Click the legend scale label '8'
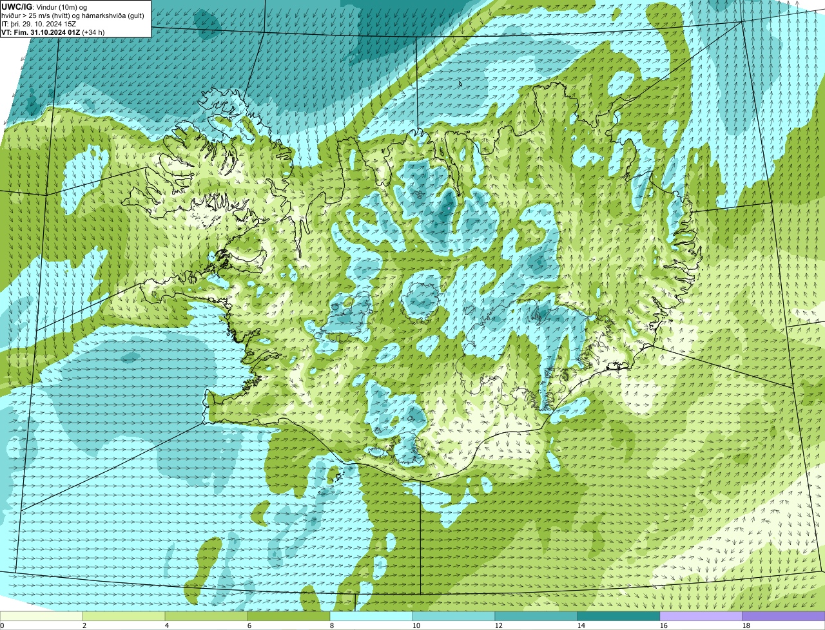Screen dimensions: 825x630 pos(332,625)
